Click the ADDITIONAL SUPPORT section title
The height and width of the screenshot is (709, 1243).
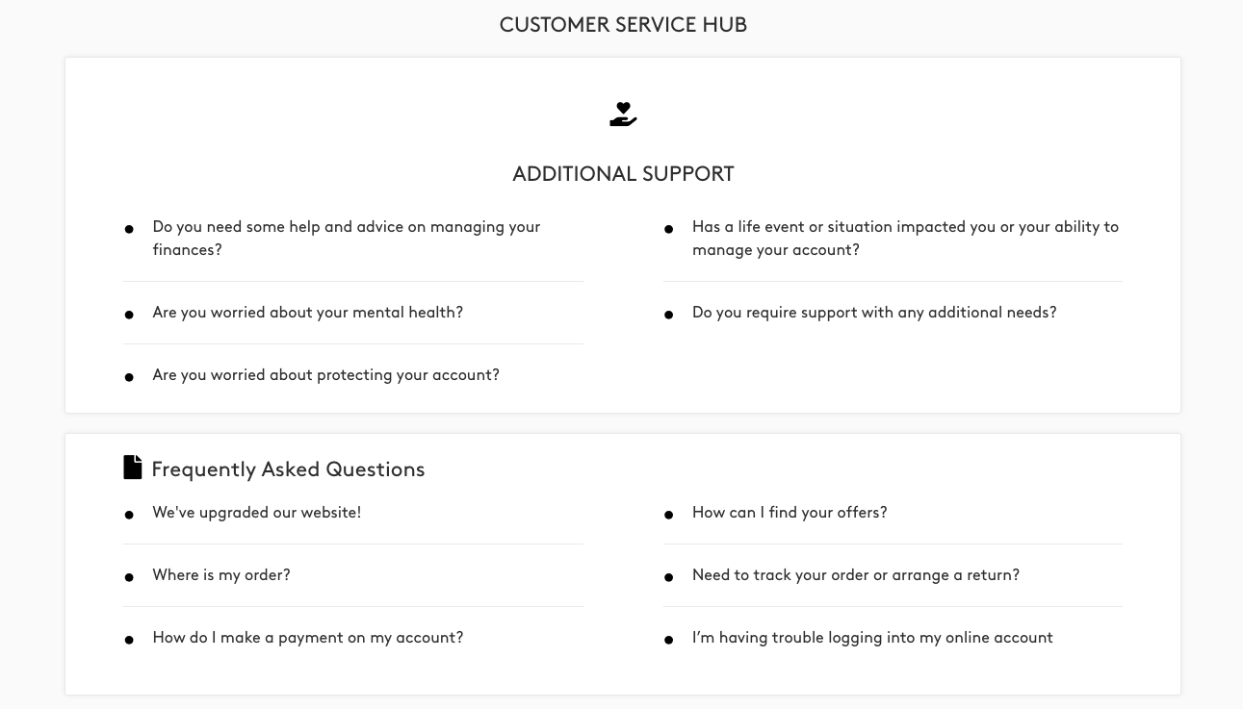(x=623, y=174)
